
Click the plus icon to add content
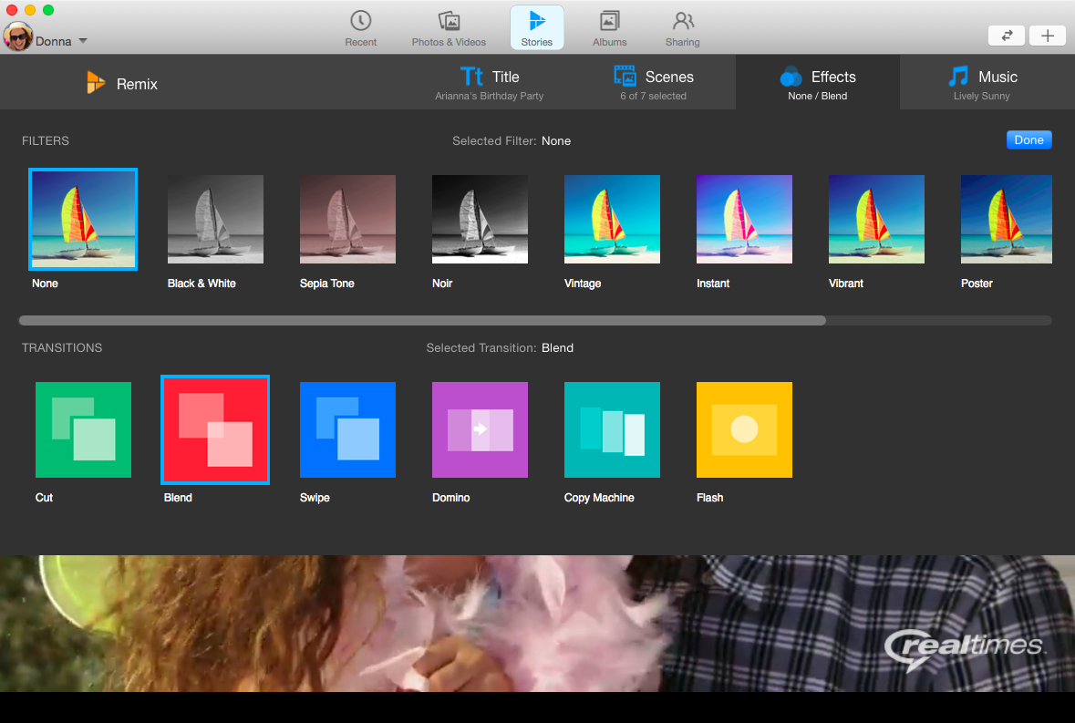(x=1047, y=36)
